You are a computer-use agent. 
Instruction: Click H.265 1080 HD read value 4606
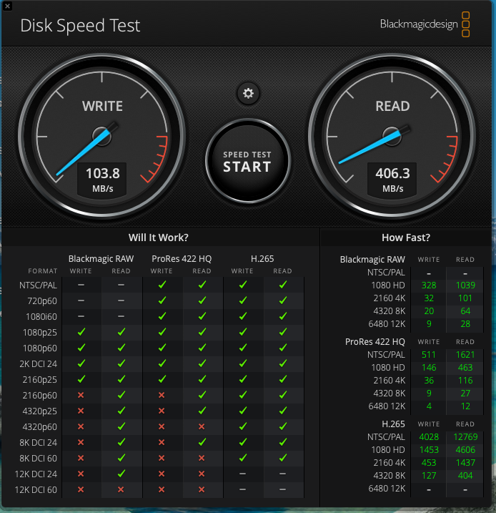465,450
